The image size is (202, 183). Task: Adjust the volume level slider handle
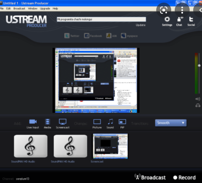point(199,65)
